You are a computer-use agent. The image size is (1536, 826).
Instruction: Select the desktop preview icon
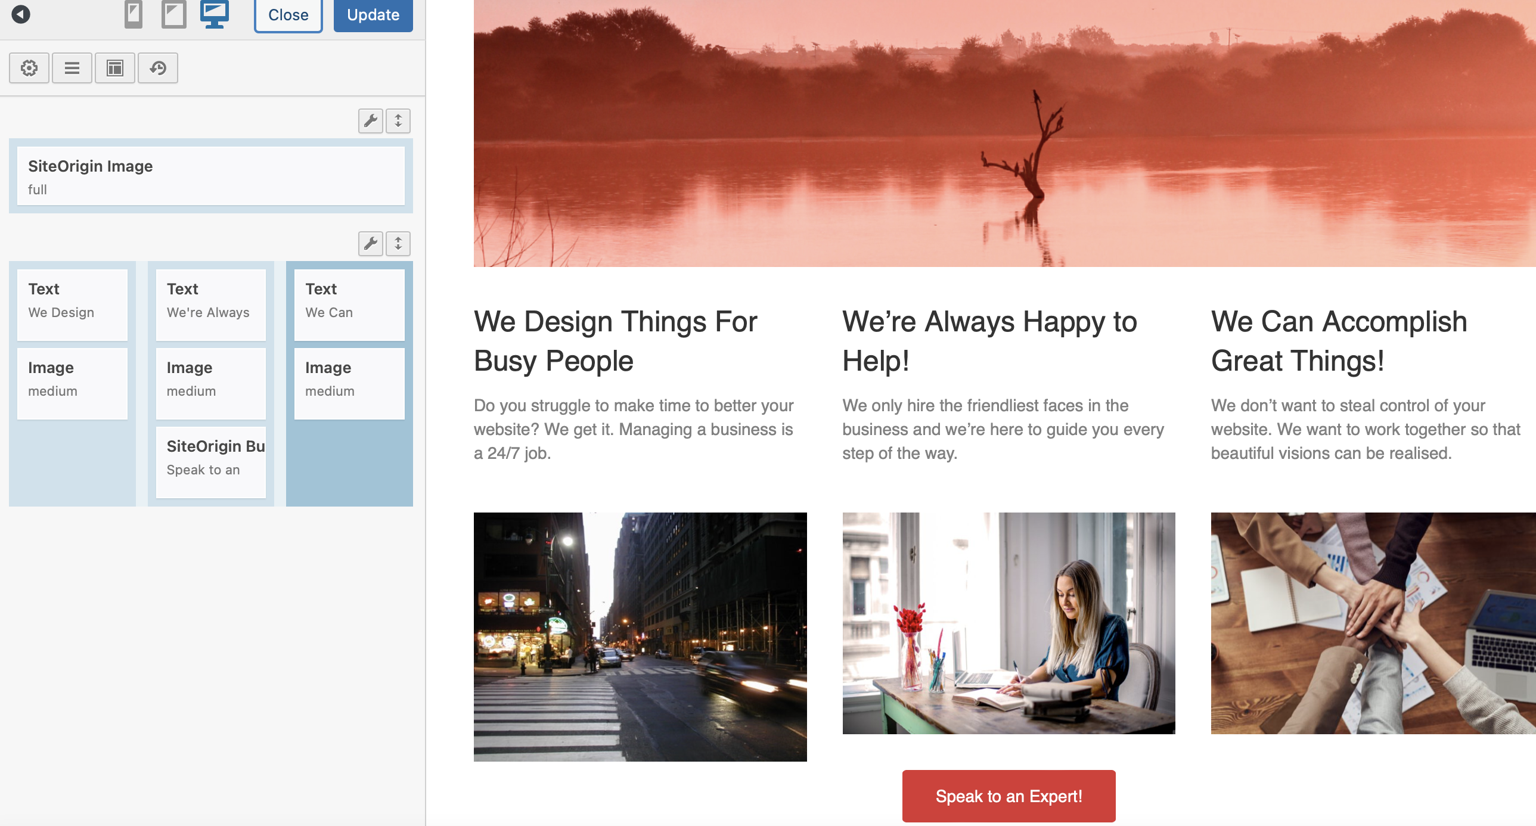[215, 14]
